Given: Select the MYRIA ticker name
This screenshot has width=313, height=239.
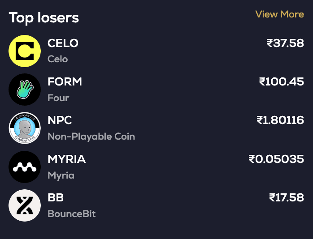Looking at the screenshot, I should (66, 159).
